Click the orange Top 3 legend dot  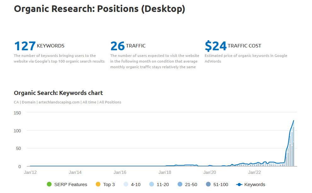pyautogui.click(x=98, y=185)
